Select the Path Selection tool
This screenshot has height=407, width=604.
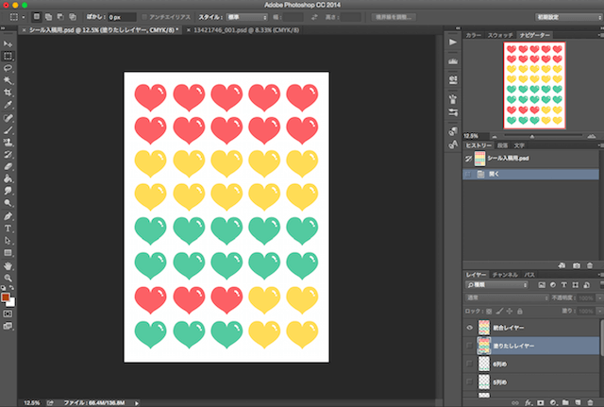click(8, 241)
